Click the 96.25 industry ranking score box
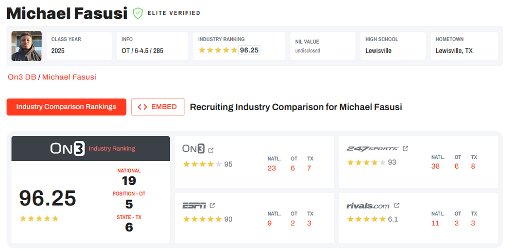Image resolution: width=515 pixels, height=251 pixels. tap(249, 50)
